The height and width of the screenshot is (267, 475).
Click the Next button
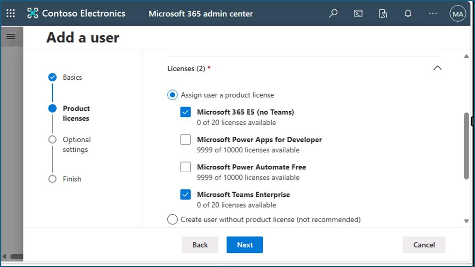pos(245,245)
